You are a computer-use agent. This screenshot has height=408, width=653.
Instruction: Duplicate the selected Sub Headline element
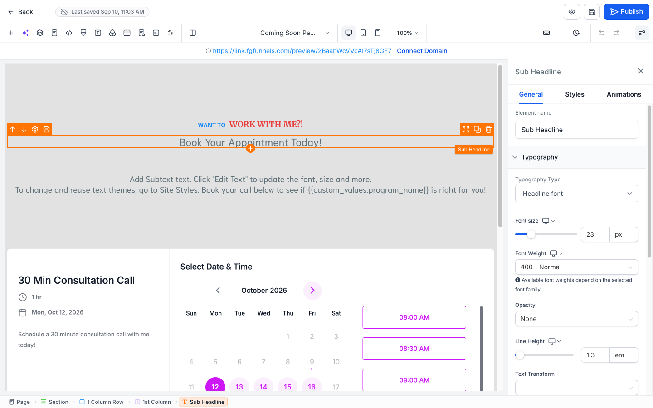click(x=477, y=129)
